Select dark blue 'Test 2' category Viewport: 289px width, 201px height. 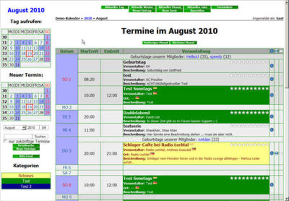click(x=26, y=186)
